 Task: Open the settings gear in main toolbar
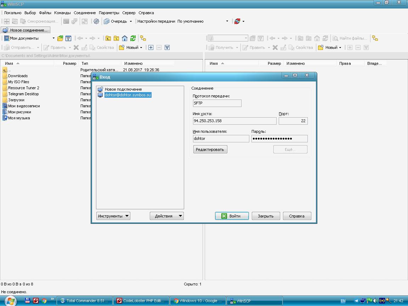pyautogui.click(x=96, y=21)
